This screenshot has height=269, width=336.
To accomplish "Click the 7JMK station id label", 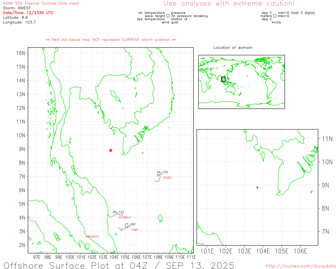I will click(x=135, y=230).
